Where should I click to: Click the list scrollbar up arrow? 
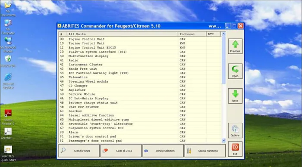pyautogui.click(x=223, y=34)
